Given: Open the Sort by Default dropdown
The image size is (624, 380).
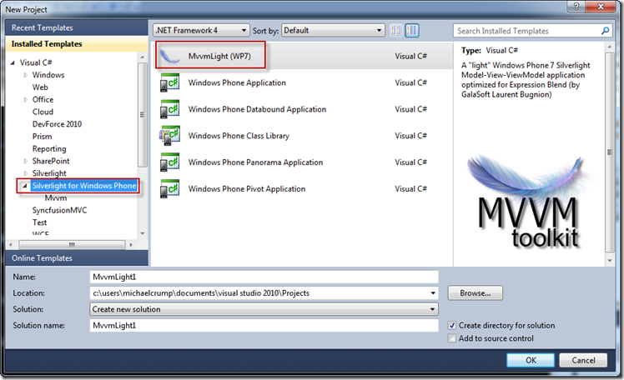Looking at the screenshot, I should (x=333, y=30).
